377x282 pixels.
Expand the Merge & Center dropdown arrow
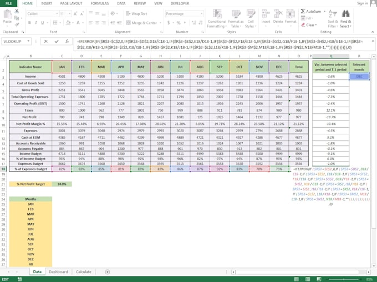(x=160, y=23)
